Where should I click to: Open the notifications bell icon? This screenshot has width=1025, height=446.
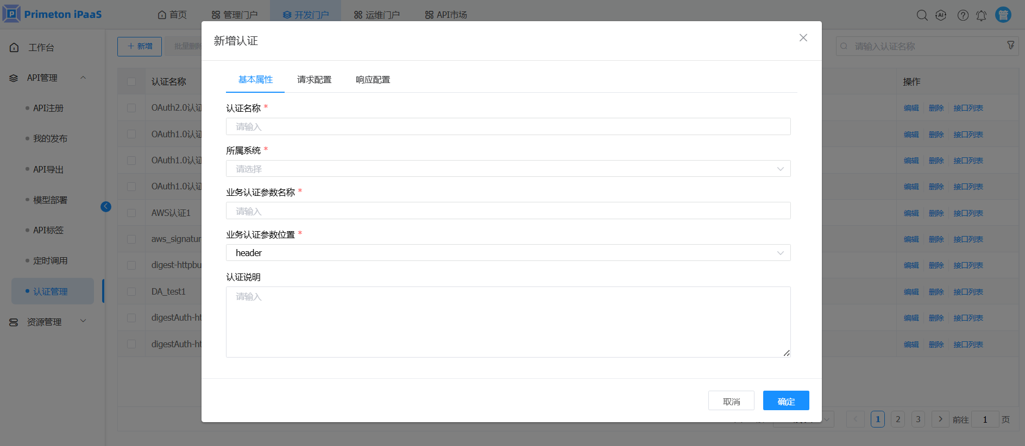pos(981,15)
